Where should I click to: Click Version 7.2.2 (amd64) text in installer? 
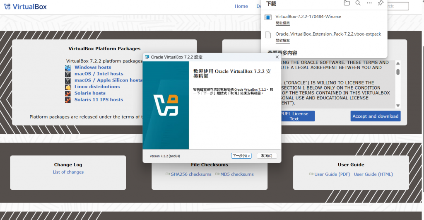[x=165, y=156]
